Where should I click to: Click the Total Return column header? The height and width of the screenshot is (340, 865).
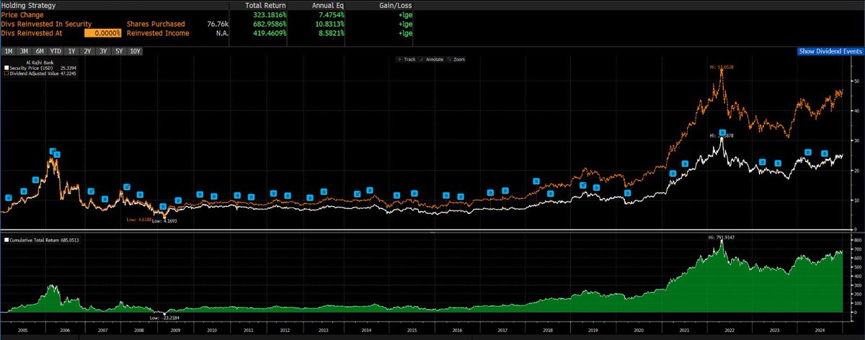click(265, 5)
